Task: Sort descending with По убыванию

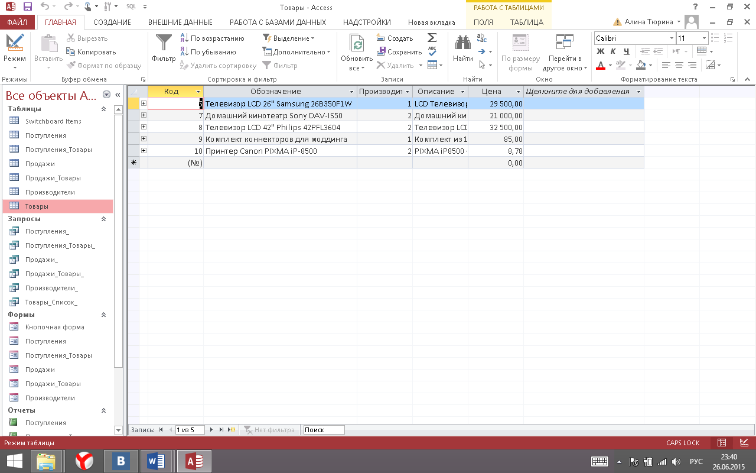Action: point(208,52)
